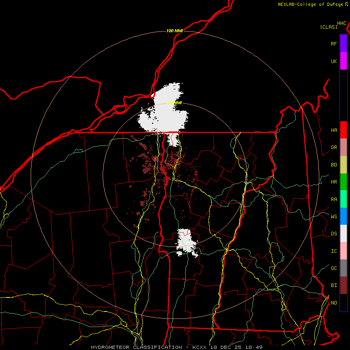Click the small white dry snow echo south
The width and height of the screenshot is (350, 350).
[x=187, y=242]
